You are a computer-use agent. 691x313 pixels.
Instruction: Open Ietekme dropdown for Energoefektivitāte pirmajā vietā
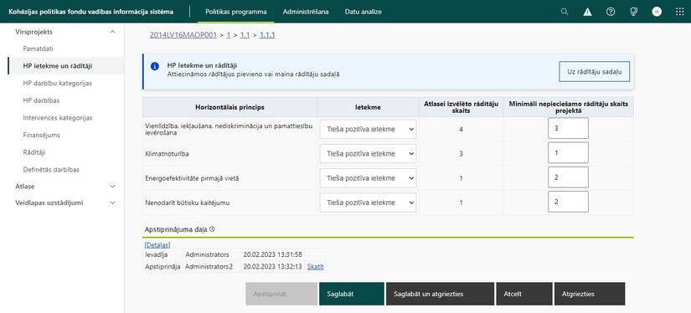click(368, 178)
